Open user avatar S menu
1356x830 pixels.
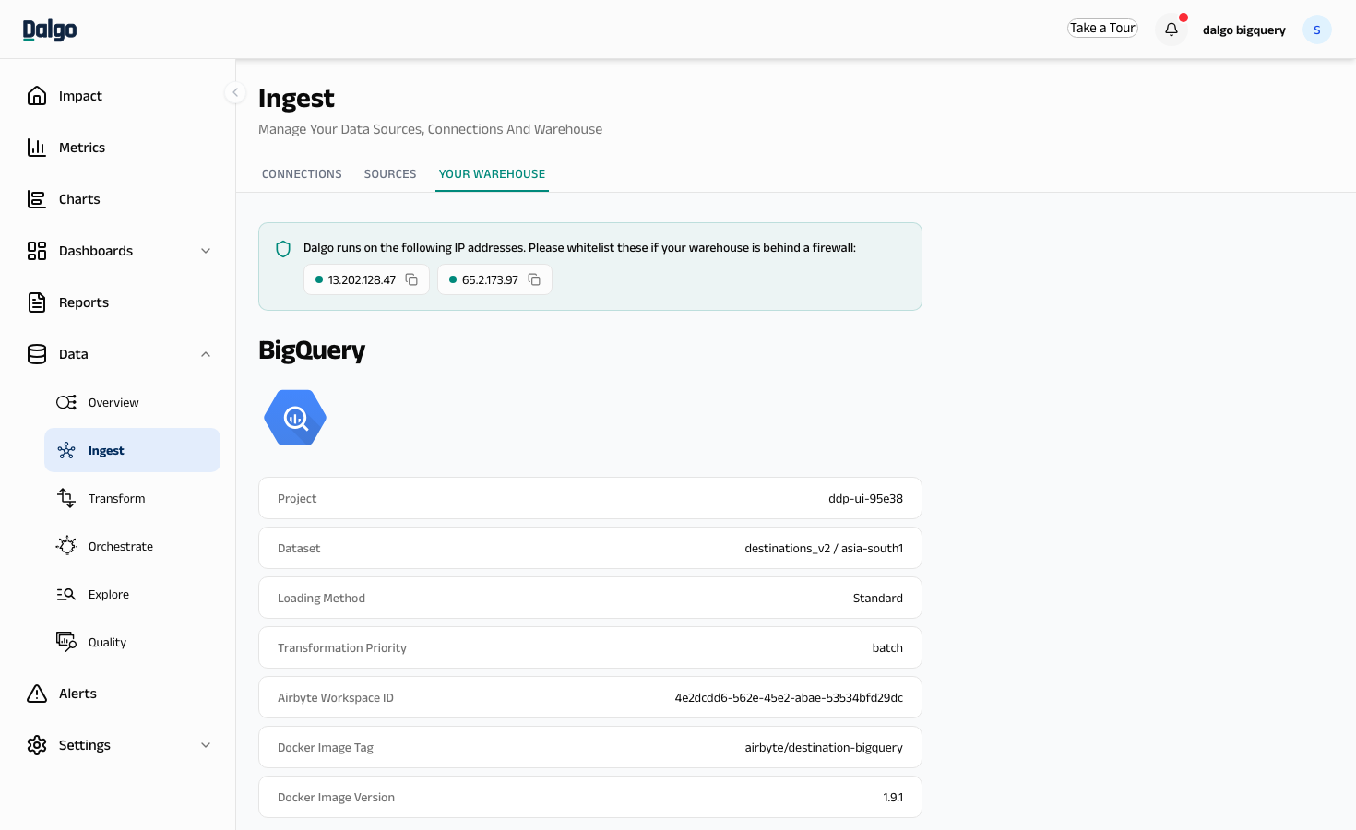[x=1316, y=30]
